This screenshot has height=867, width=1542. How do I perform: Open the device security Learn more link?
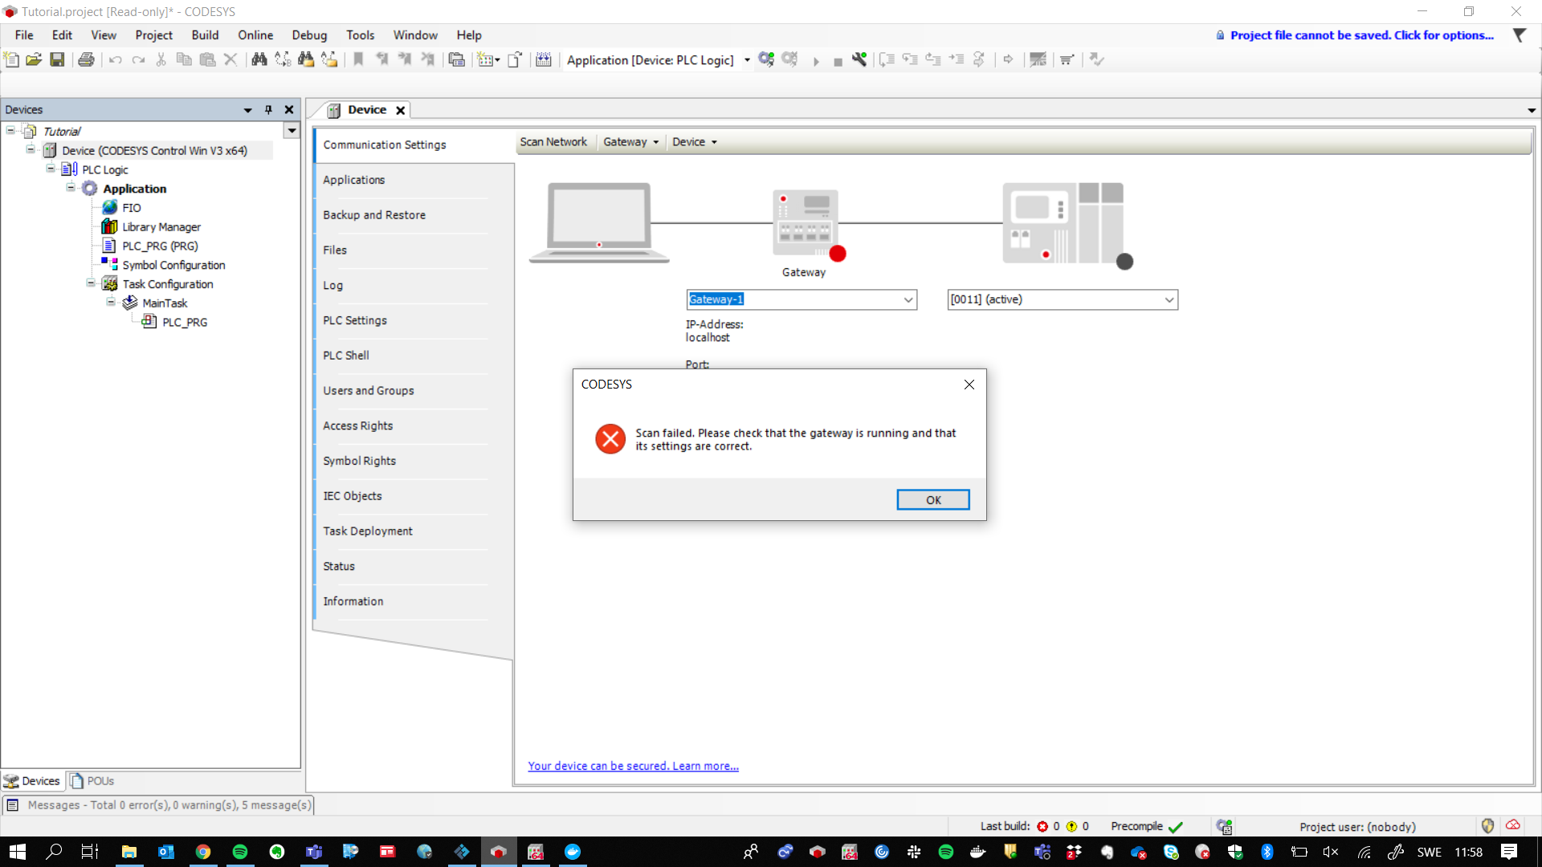[x=633, y=766]
